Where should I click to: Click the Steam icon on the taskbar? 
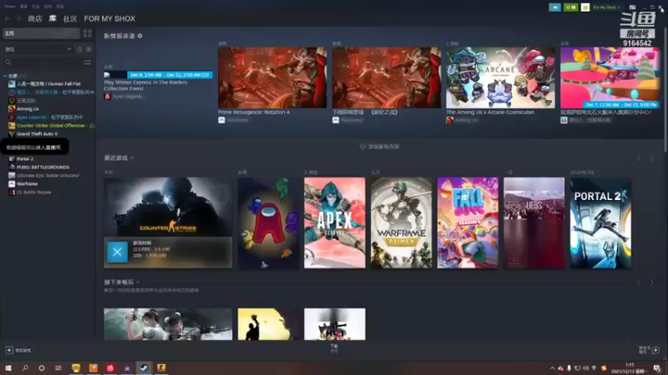[x=144, y=367]
